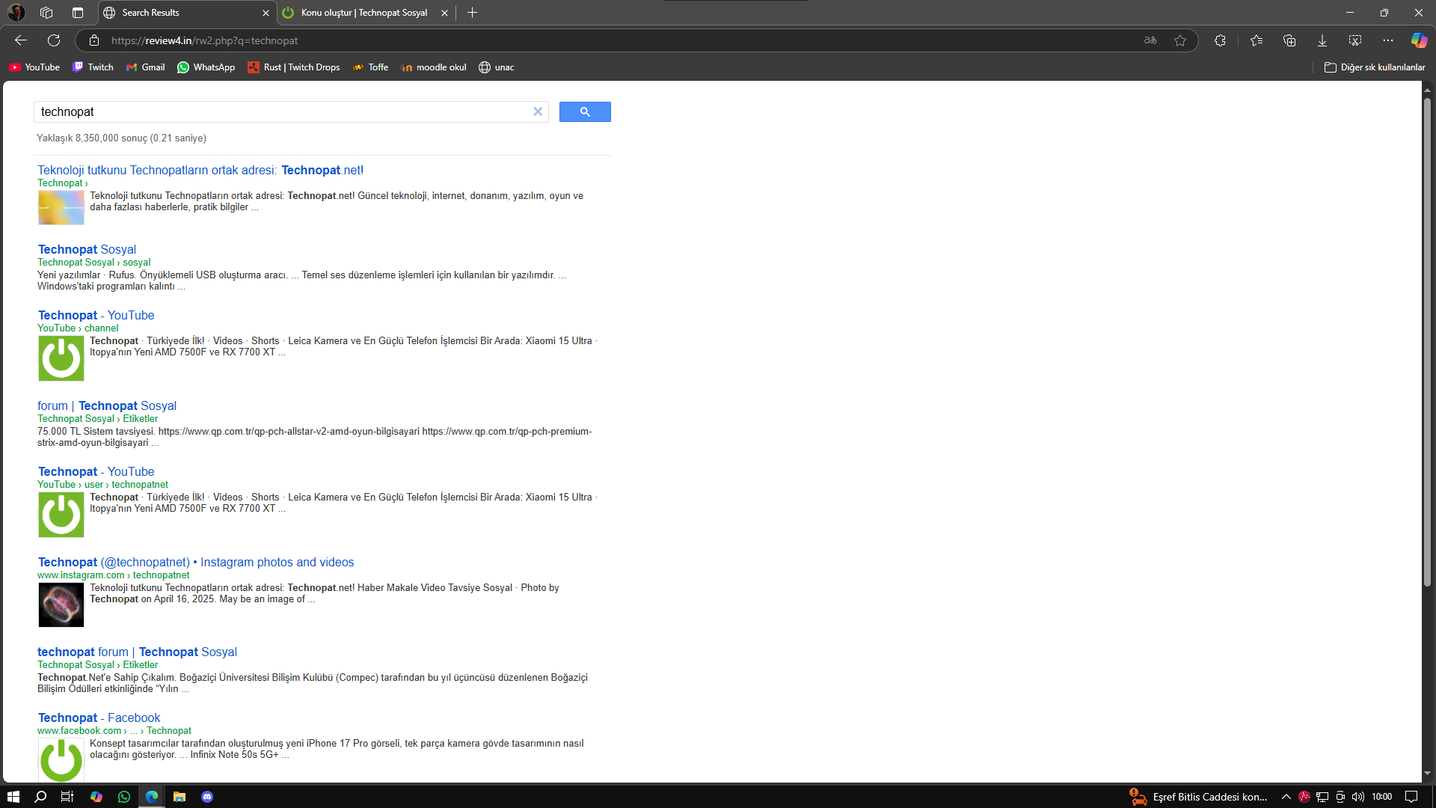
Task: Clear the search box with X icon
Action: coord(538,111)
